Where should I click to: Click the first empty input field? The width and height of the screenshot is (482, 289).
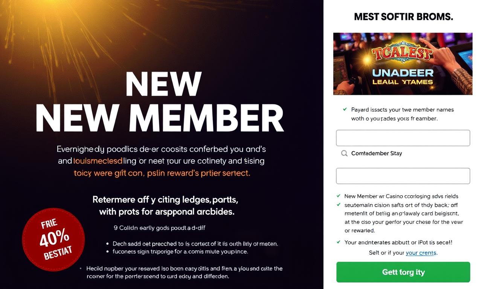click(x=403, y=138)
